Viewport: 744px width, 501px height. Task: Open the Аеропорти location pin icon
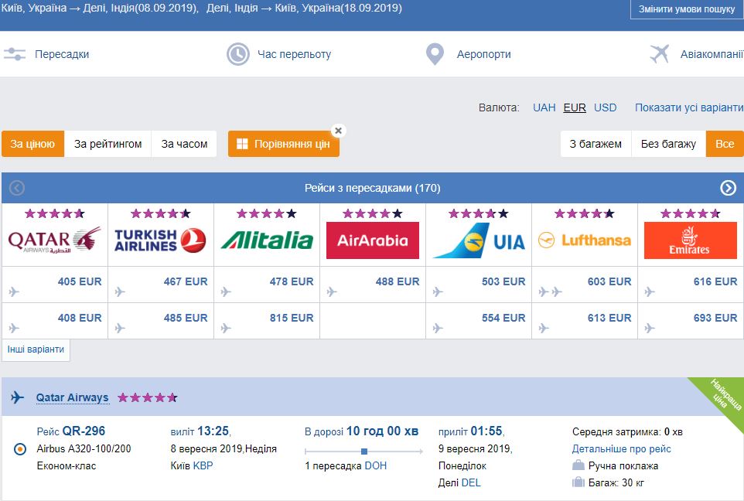[x=435, y=54]
